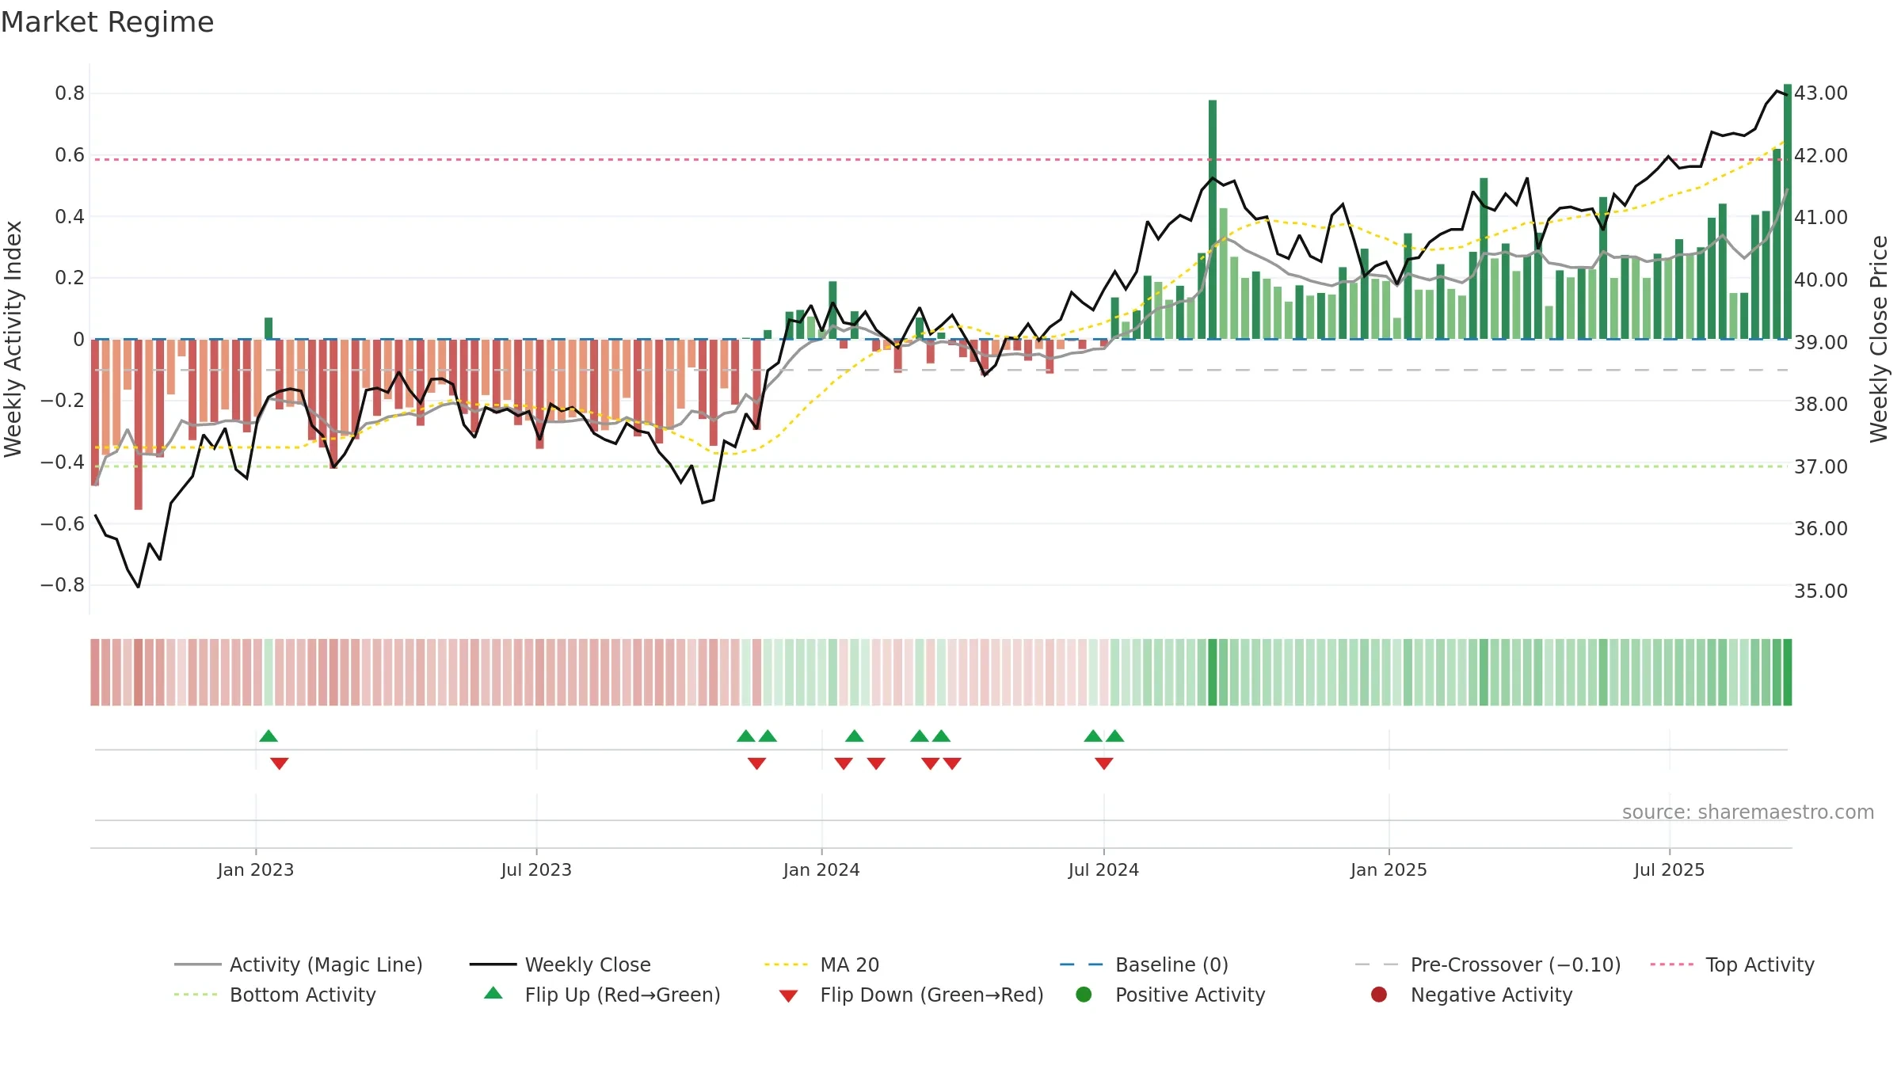Click the first Flip Up marker near Jan 2023
Screen dimensions: 1901x1069
click(269, 736)
